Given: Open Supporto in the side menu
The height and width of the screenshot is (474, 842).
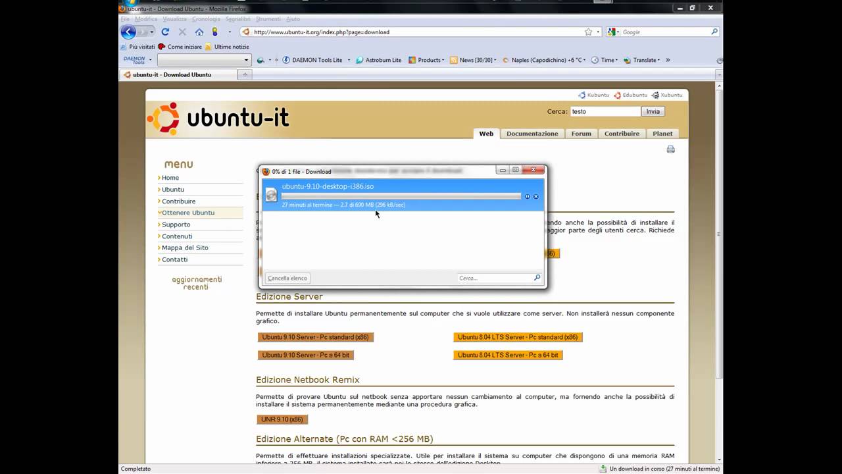Looking at the screenshot, I should point(176,224).
